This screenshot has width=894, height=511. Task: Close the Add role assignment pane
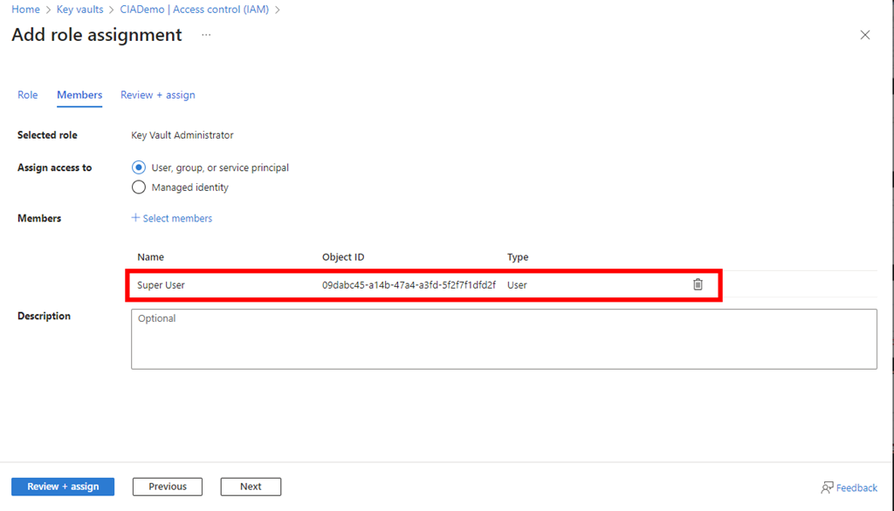click(865, 35)
